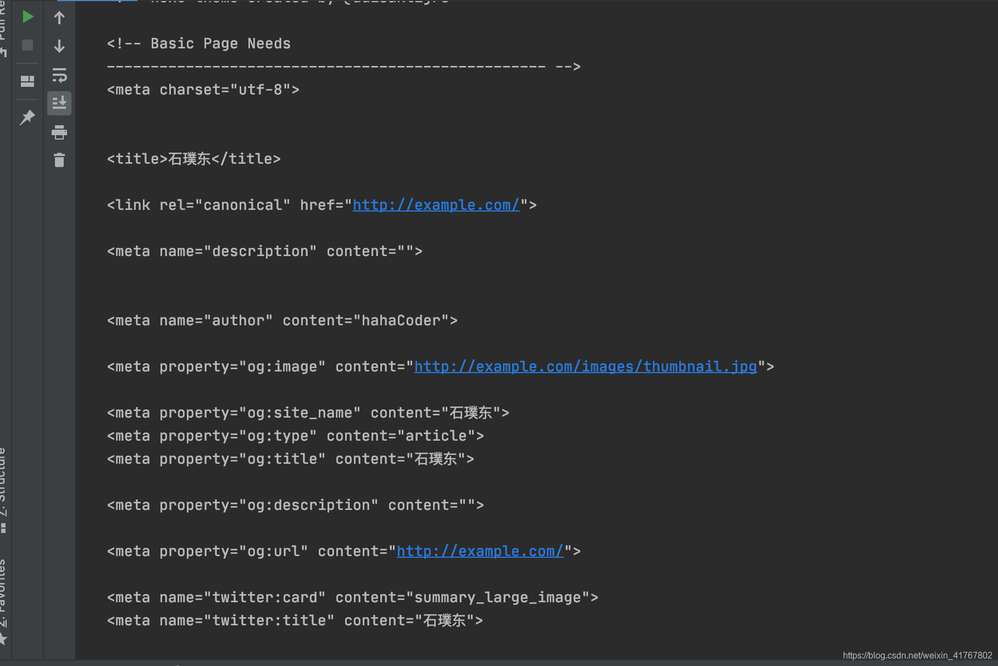Click the Restore Layout icon
This screenshot has width=998, height=666.
(27, 81)
